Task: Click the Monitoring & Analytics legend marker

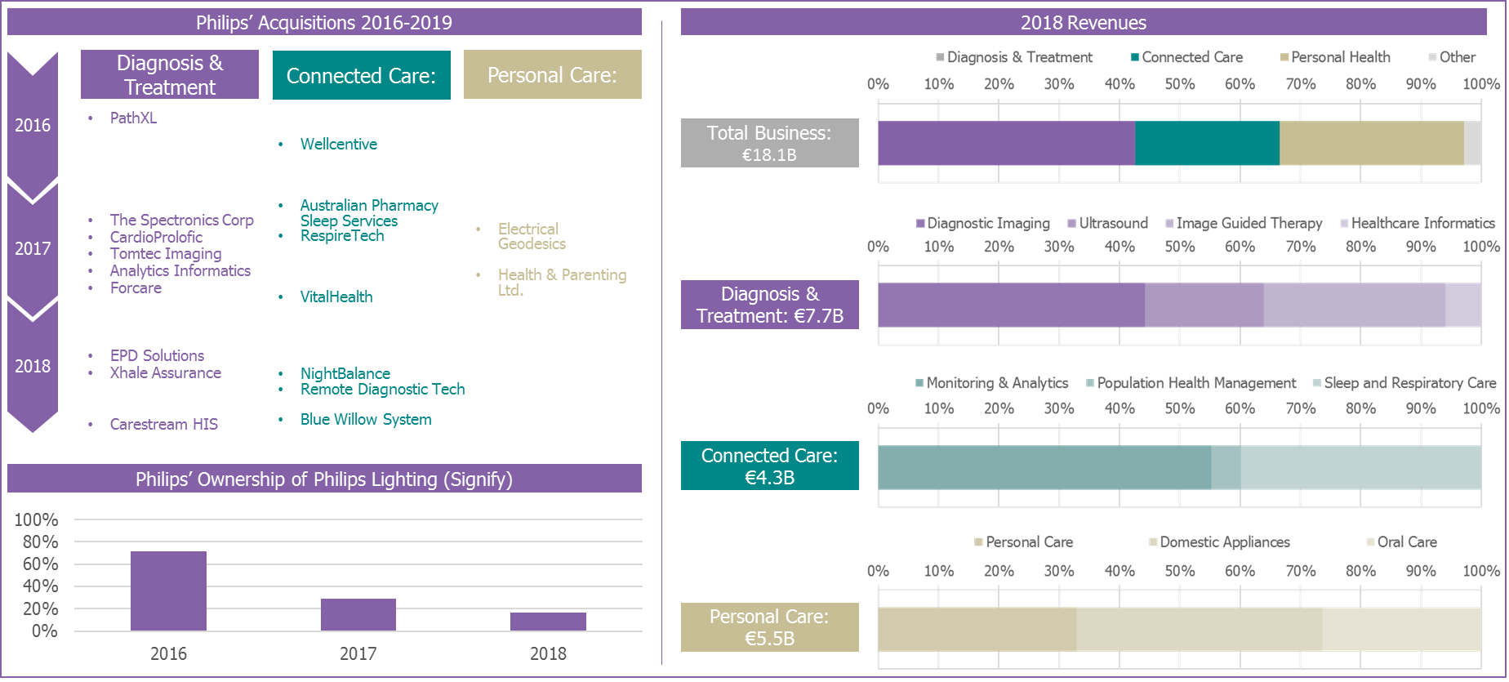Action: pyautogui.click(x=919, y=383)
